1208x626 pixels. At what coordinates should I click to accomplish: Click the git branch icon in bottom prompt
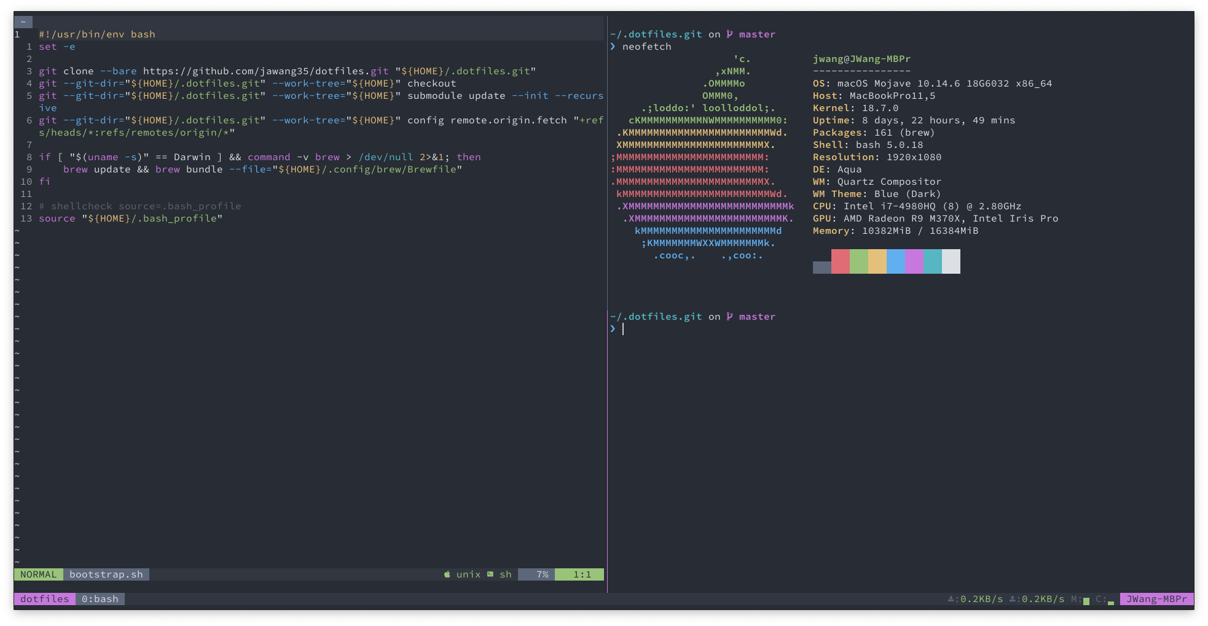click(729, 317)
